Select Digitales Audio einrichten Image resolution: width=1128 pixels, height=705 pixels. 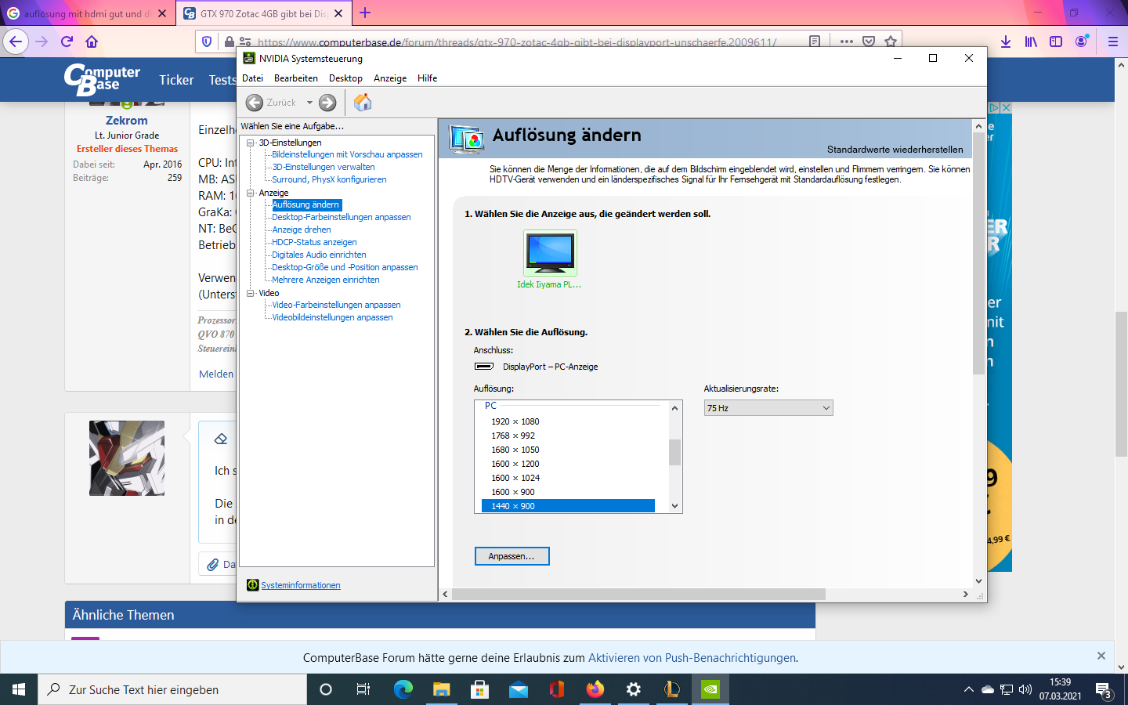pyautogui.click(x=319, y=255)
